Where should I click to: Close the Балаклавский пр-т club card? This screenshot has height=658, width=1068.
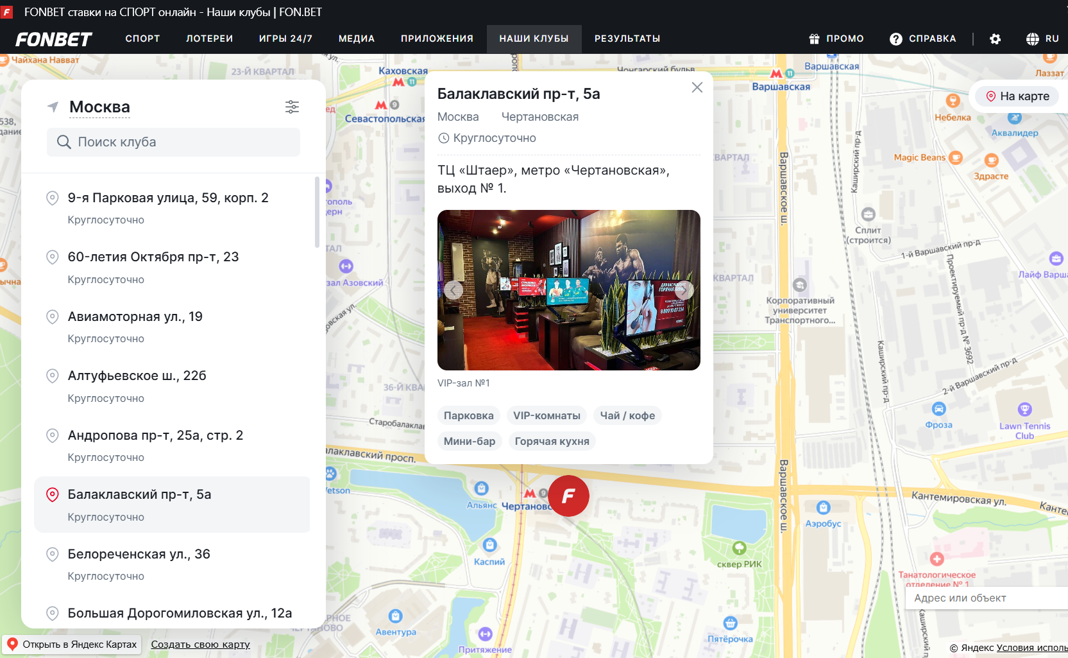[697, 87]
